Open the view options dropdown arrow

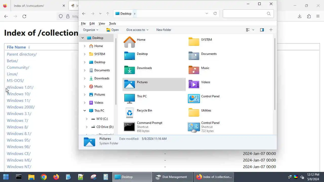coord(253,30)
